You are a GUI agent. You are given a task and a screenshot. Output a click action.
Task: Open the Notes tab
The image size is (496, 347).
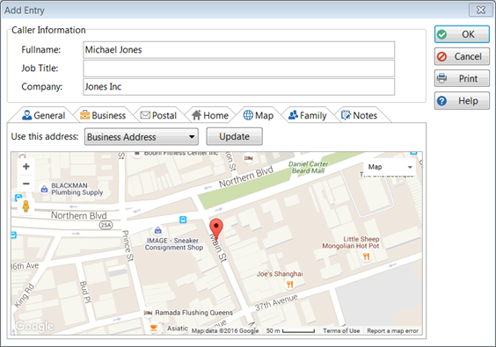pos(360,115)
